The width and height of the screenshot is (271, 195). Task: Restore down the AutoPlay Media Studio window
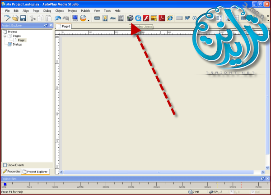[x=261, y=4]
